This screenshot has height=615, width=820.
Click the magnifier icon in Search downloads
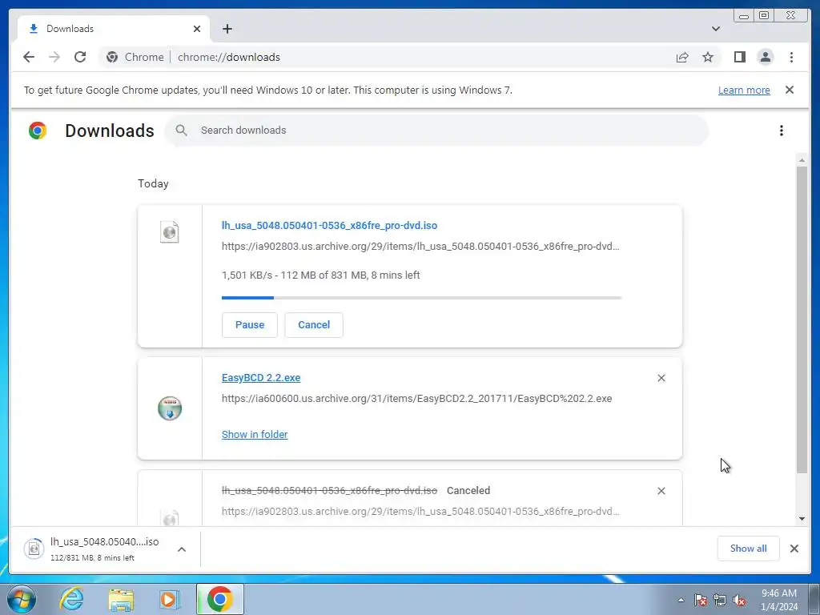[x=182, y=131]
